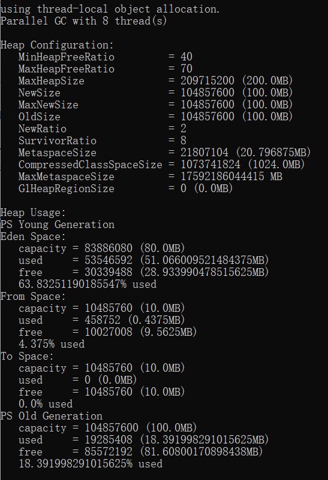Click the MaxNewSize label
Viewport: 328px width, 480px height.
(x=48, y=105)
